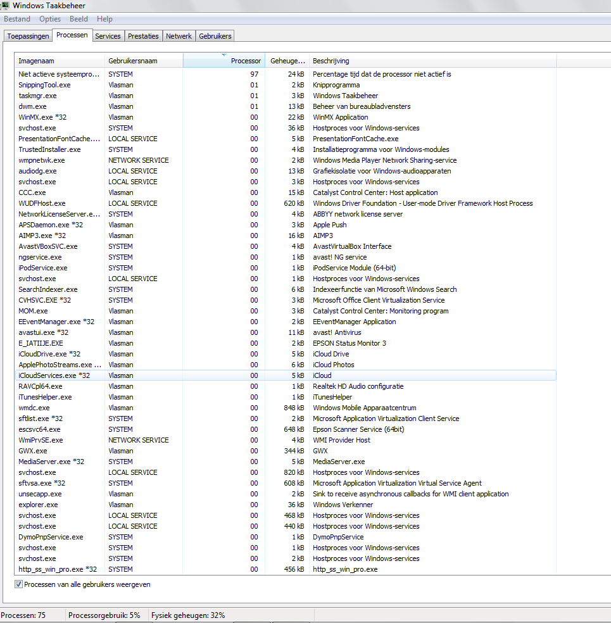Open the Opties menu
This screenshot has width=611, height=623.
[50, 19]
